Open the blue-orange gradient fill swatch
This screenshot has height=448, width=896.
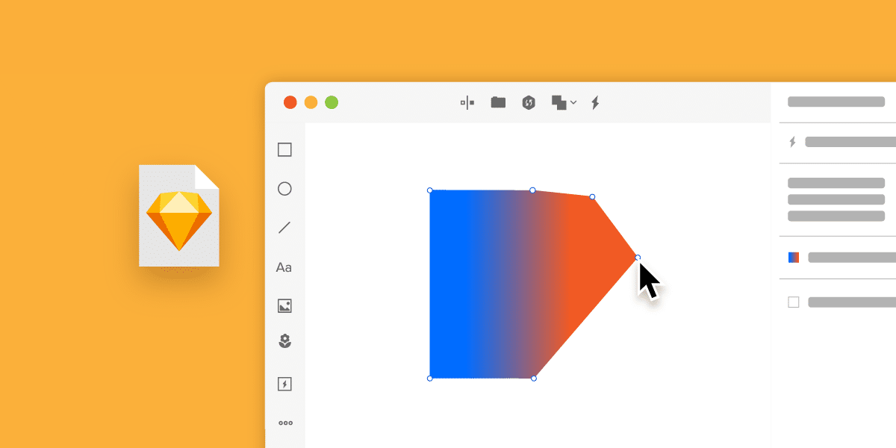(794, 258)
